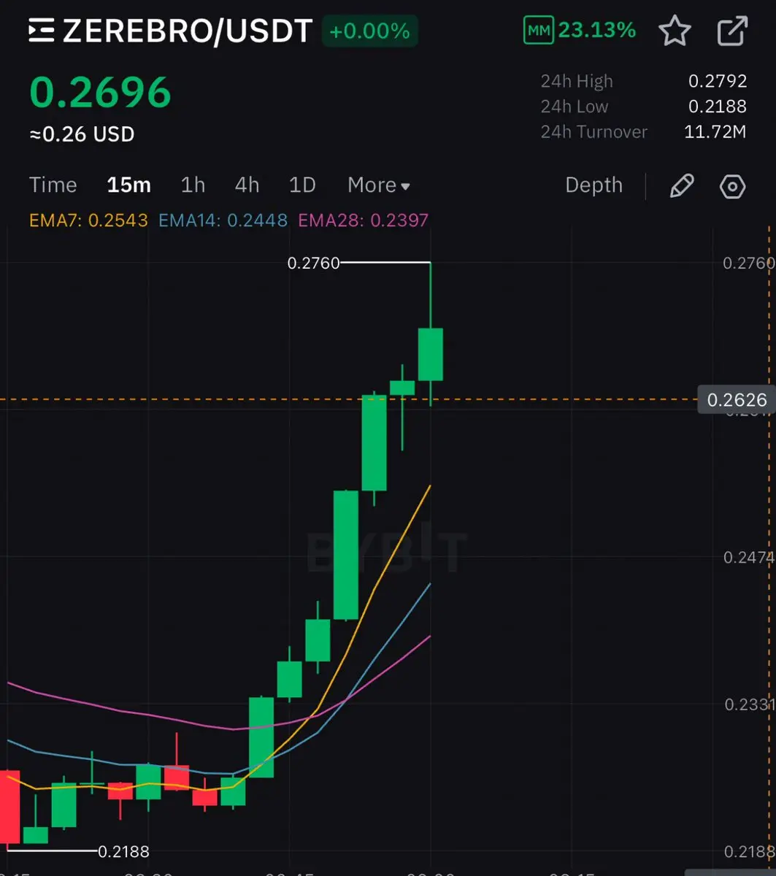Select the Time chart view

pyautogui.click(x=53, y=185)
